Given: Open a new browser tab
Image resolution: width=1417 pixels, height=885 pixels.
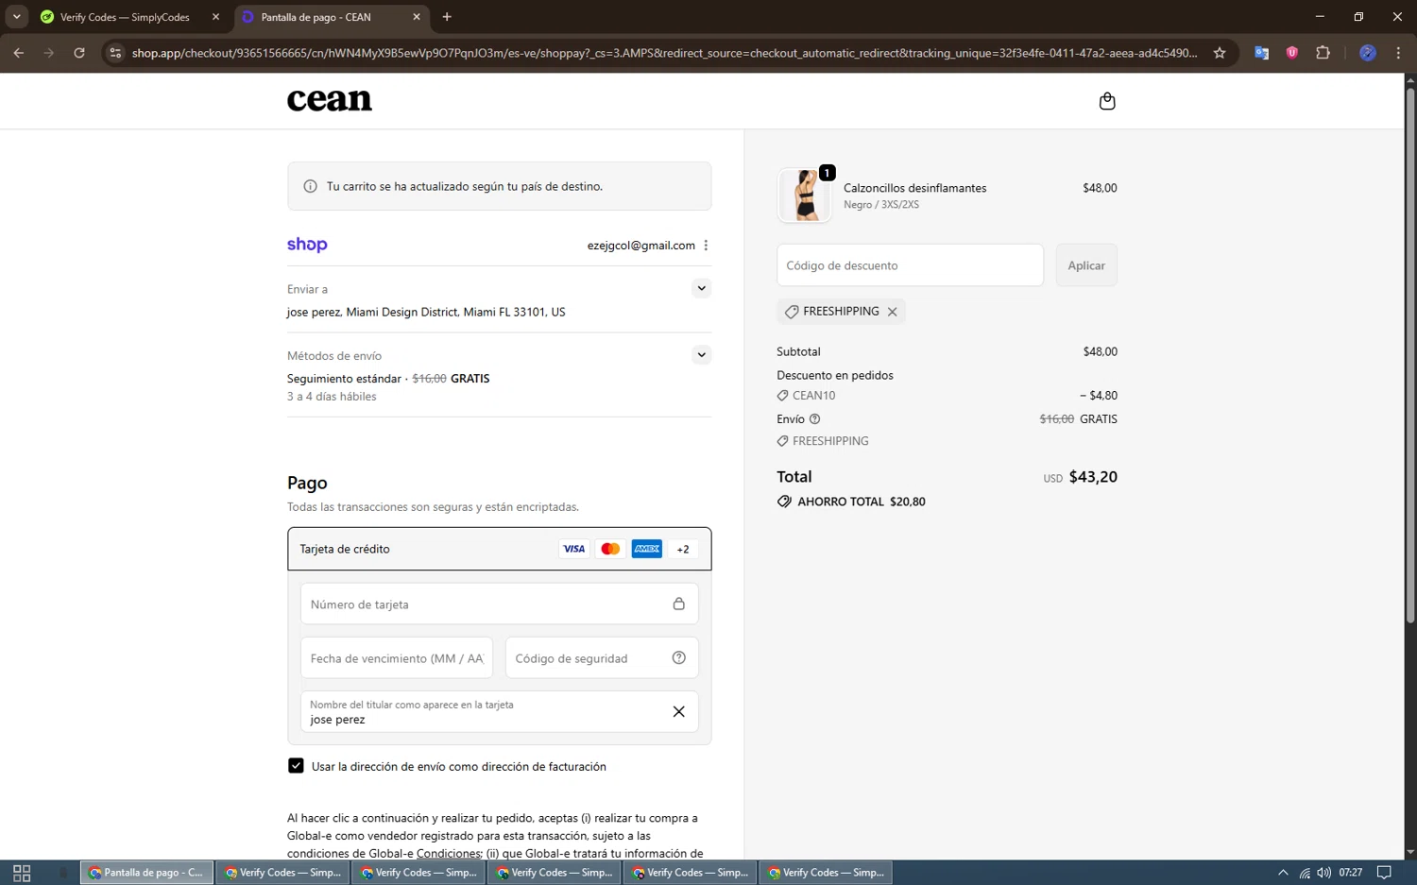Looking at the screenshot, I should 447,17.
